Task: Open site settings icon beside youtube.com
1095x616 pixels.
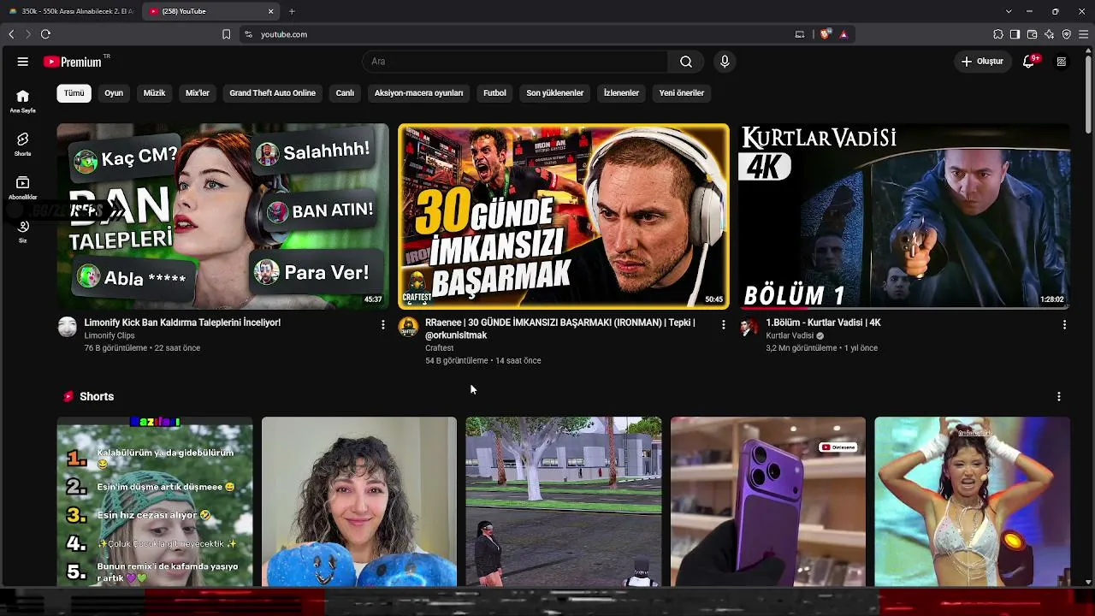Action: 248,34
